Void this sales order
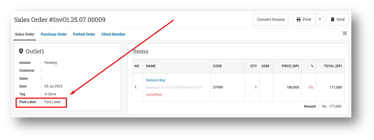 coord(337,19)
